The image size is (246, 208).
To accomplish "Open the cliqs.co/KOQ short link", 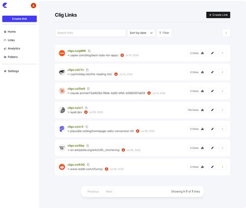I will point(76,165).
